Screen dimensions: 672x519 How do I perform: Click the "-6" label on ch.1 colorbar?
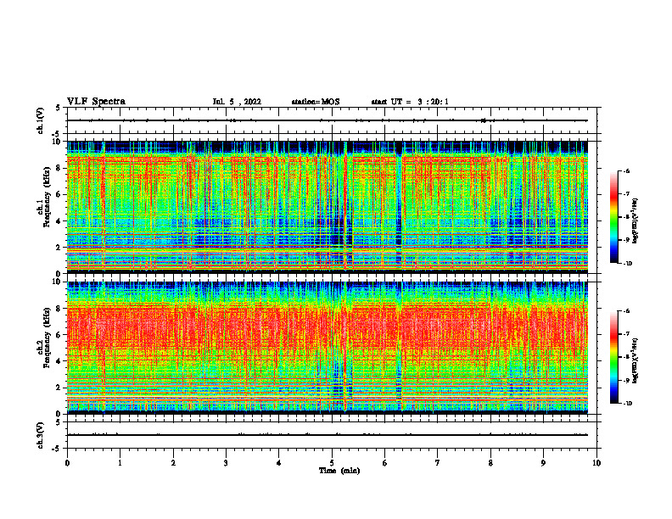pyautogui.click(x=626, y=171)
